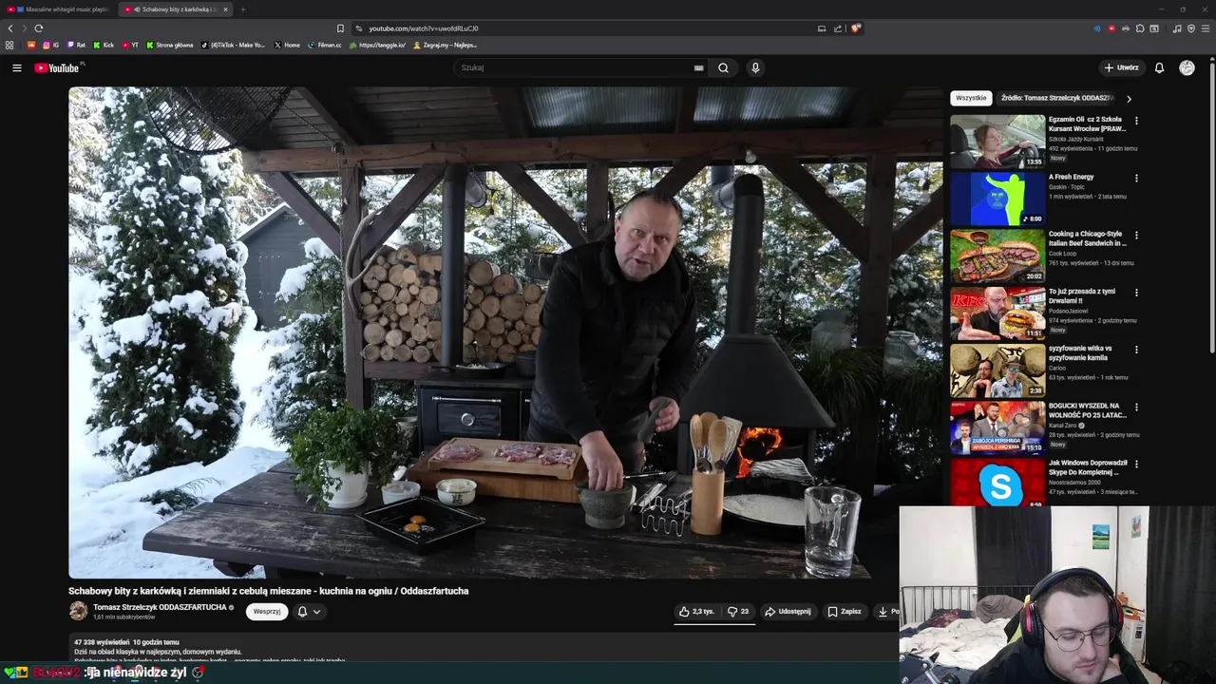Share this page from address bar
Image resolution: width=1216 pixels, height=684 pixels.
pos(837,28)
